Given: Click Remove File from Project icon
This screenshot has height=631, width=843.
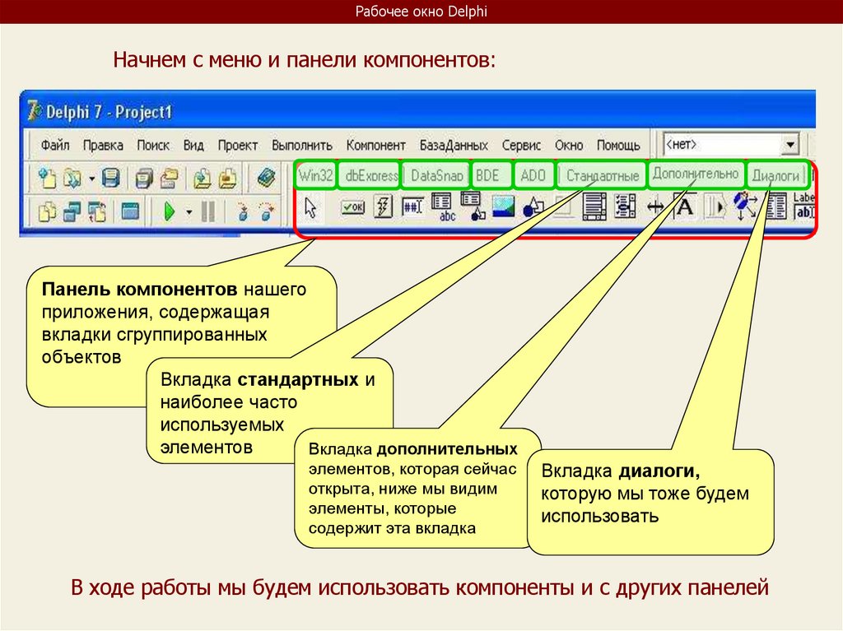Looking at the screenshot, I should [x=227, y=179].
